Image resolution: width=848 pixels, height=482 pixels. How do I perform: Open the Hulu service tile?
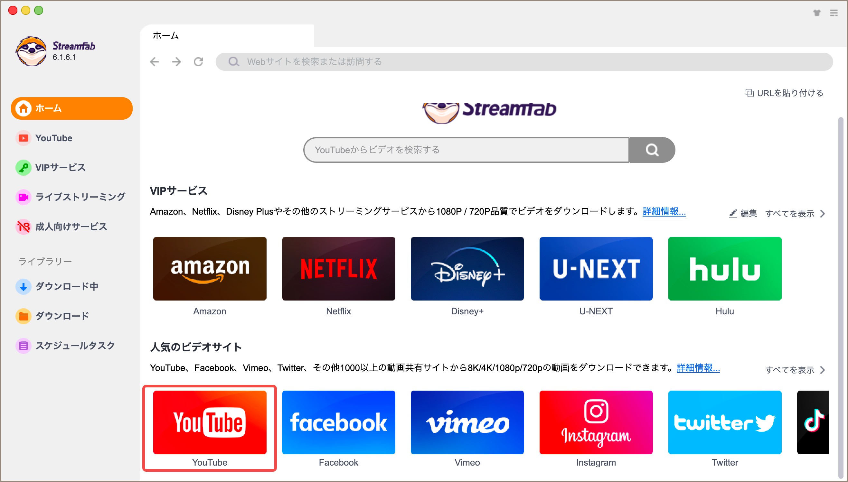tap(725, 268)
